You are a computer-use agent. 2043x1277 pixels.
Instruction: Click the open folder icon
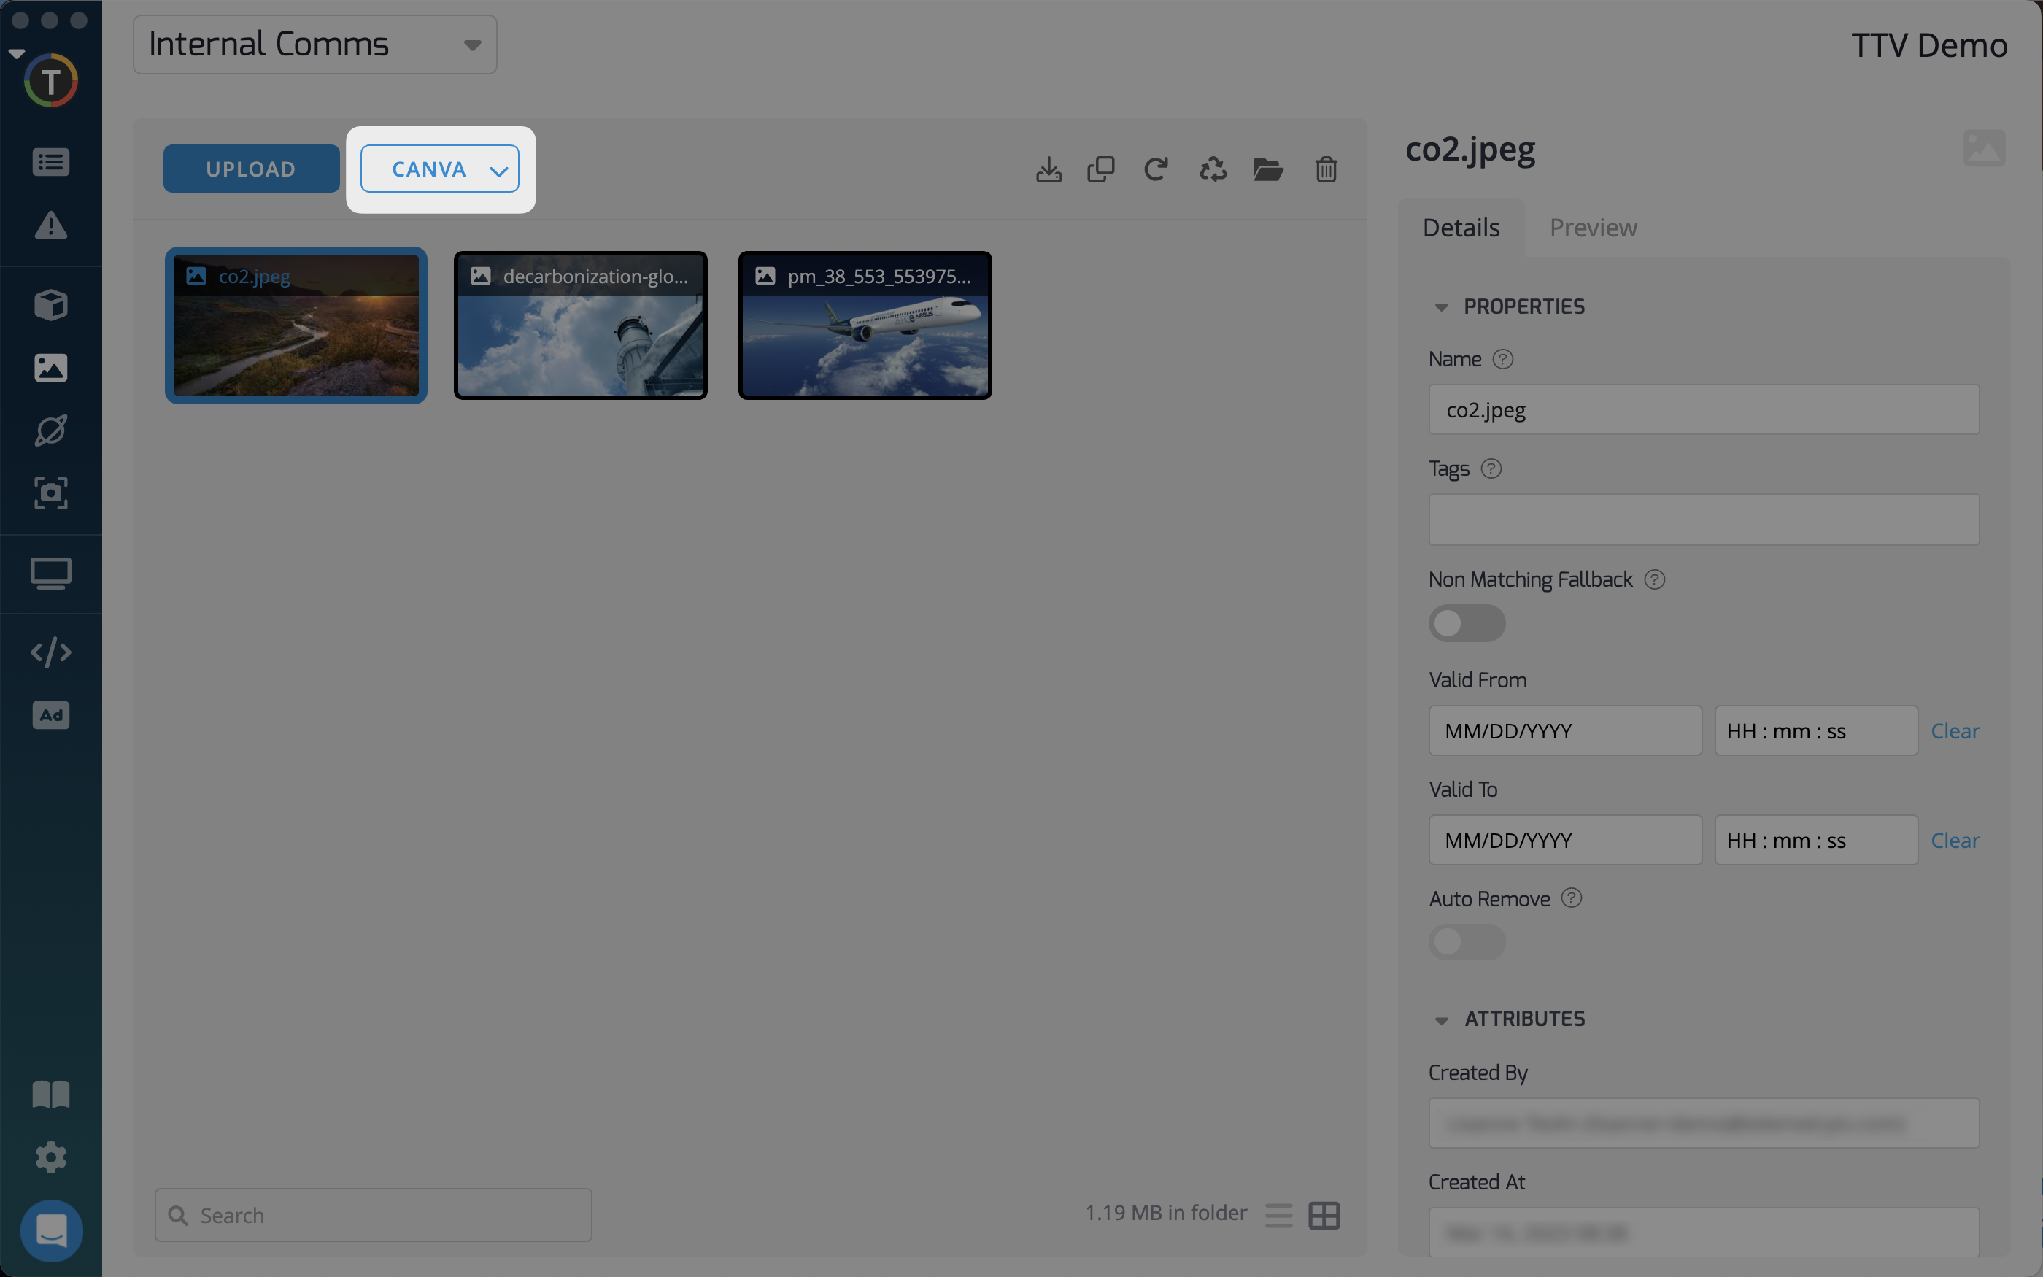point(1268,170)
